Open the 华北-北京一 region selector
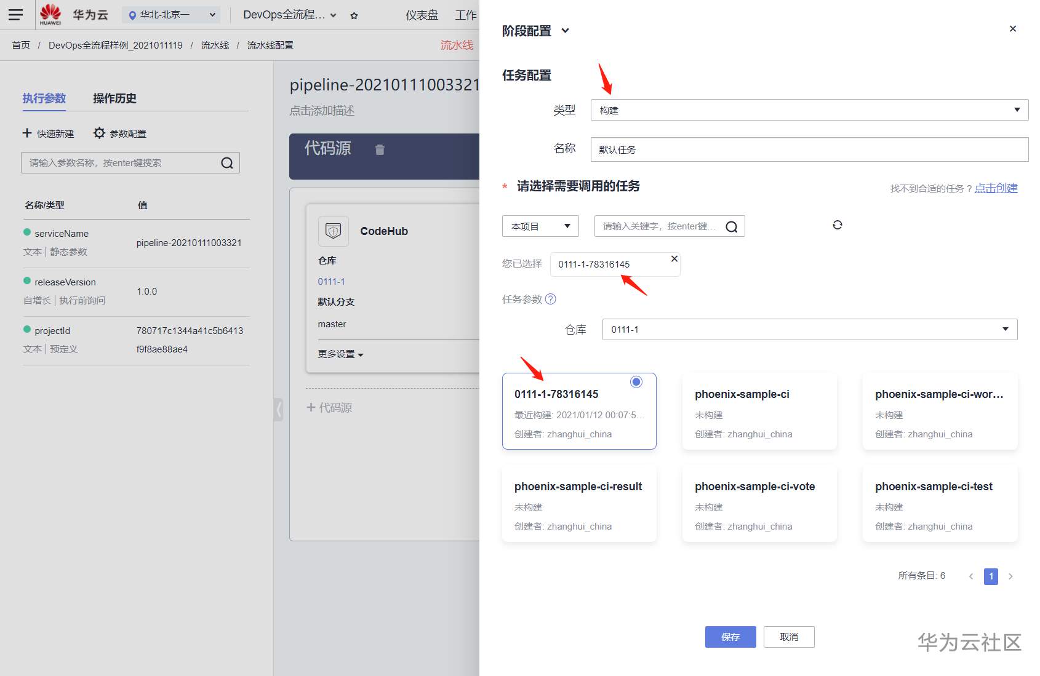The height and width of the screenshot is (676, 1040). point(172,15)
